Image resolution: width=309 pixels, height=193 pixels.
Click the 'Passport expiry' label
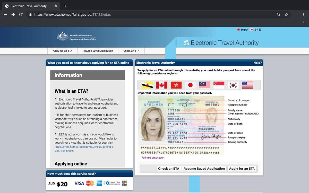237,137
